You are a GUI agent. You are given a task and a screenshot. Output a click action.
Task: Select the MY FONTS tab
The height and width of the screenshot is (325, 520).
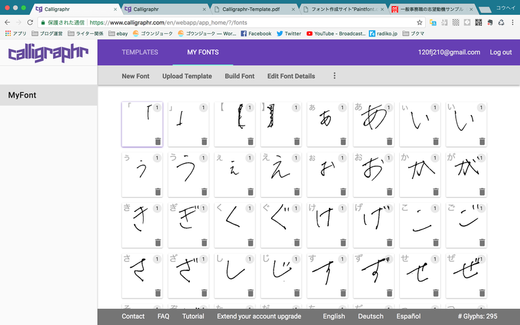203,52
